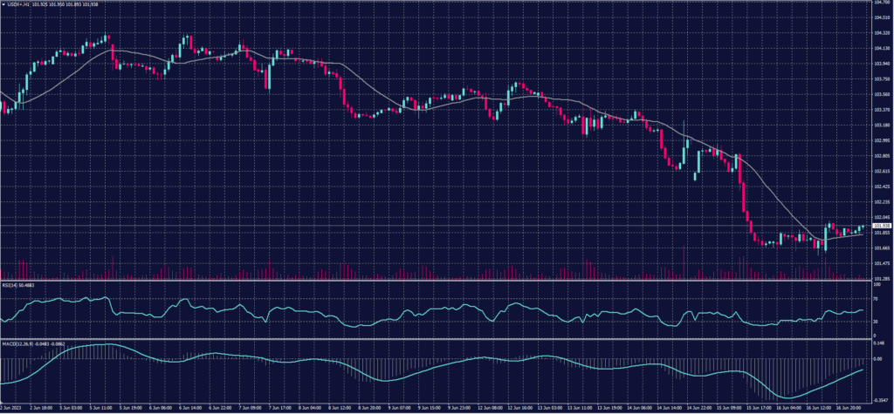894x414 pixels.
Task: Click the small triangle beside the USDX+,H1 title
Action: 3,4
